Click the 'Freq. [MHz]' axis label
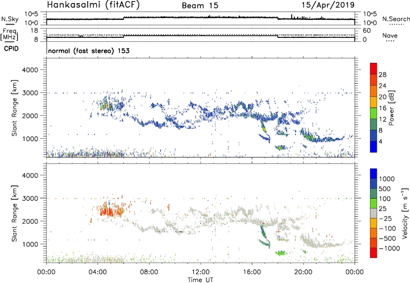 click(9, 34)
